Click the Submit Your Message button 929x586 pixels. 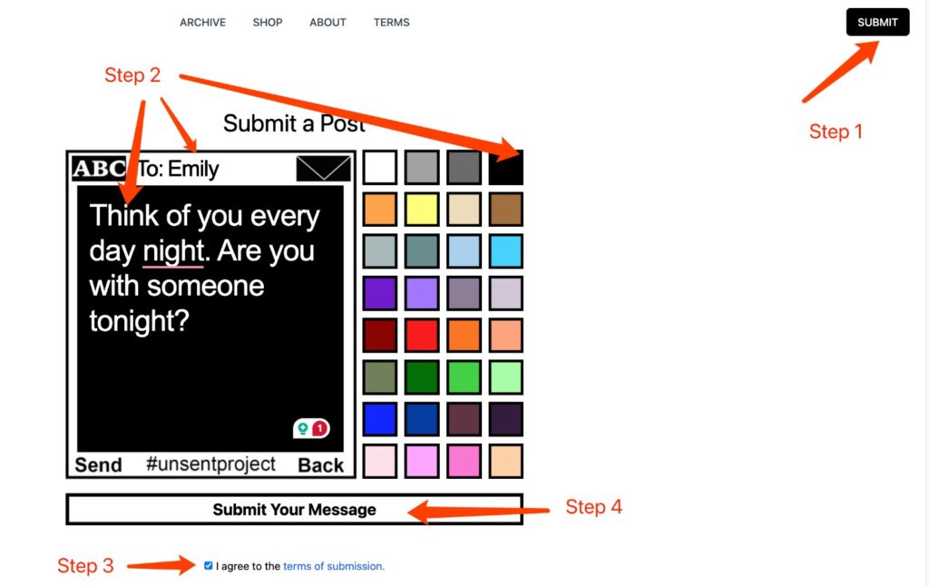(294, 510)
